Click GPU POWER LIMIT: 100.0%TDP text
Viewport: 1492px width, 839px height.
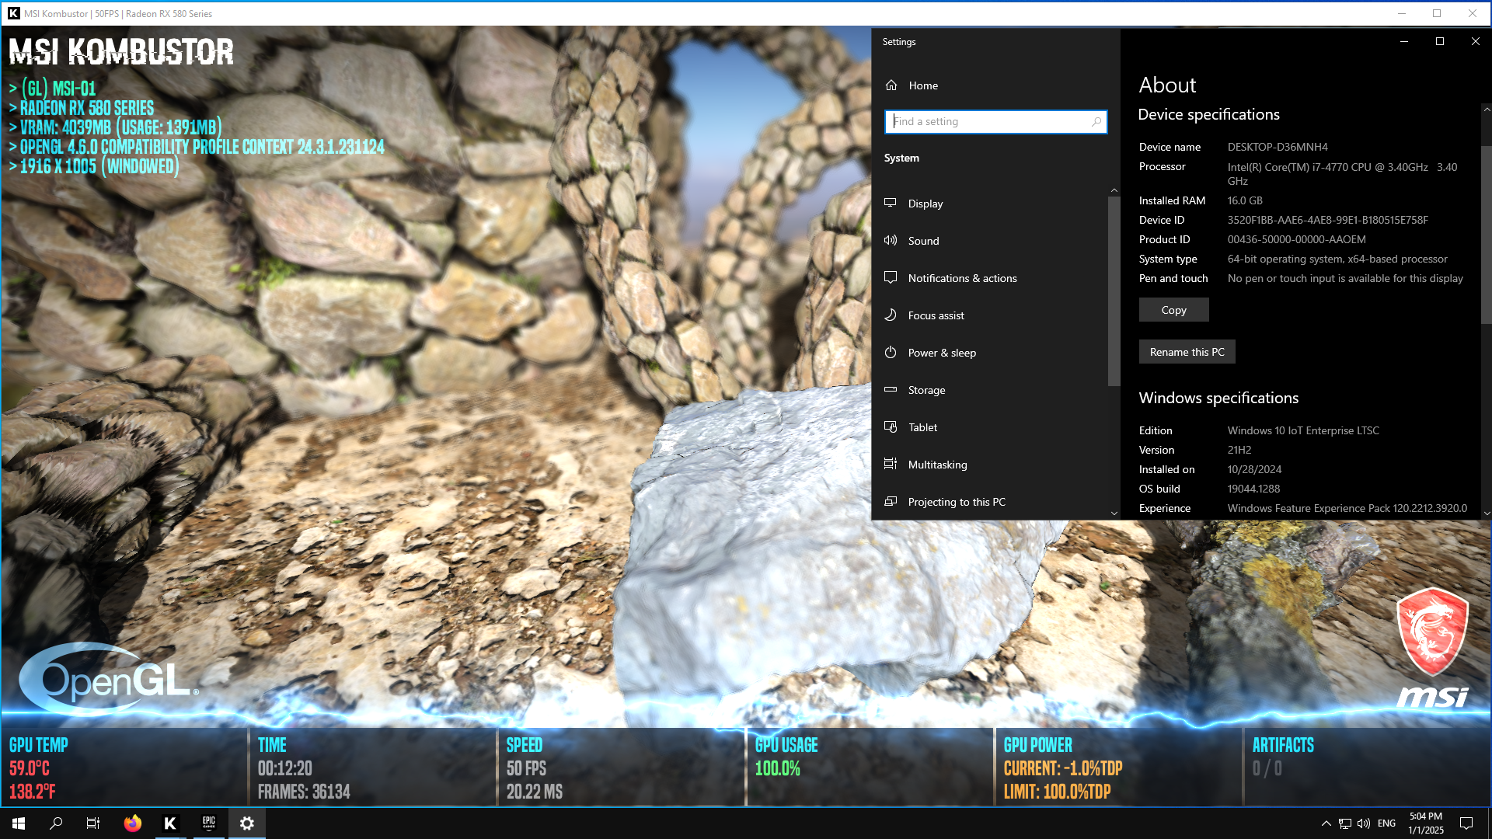[x=1057, y=792]
